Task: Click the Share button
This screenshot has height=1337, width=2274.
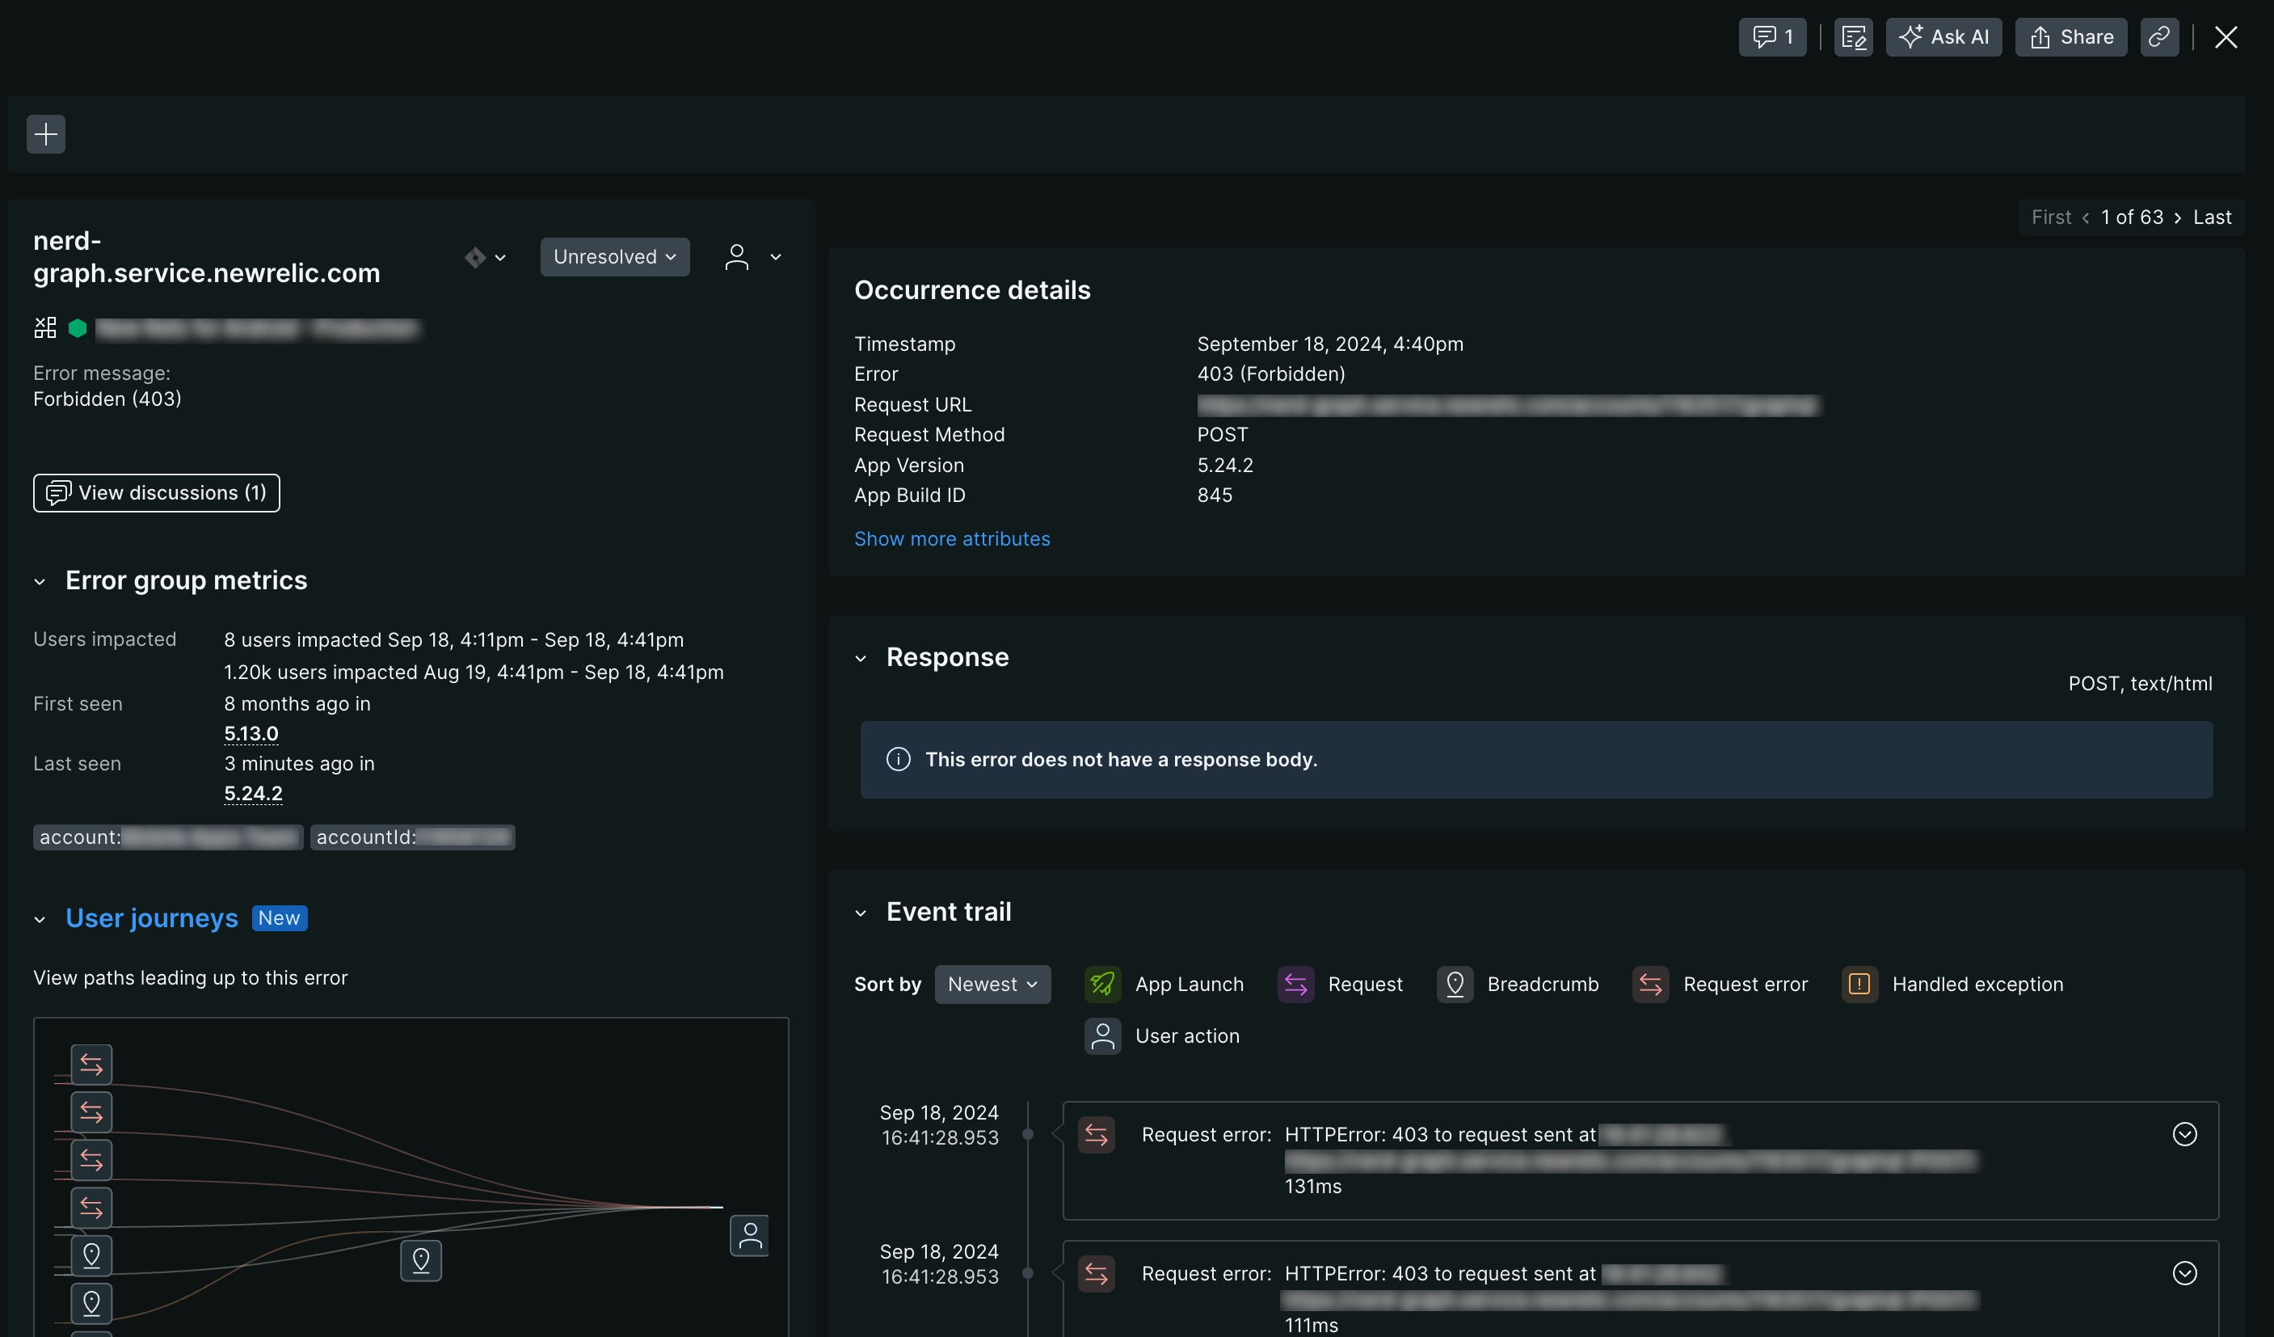Action: click(2070, 37)
